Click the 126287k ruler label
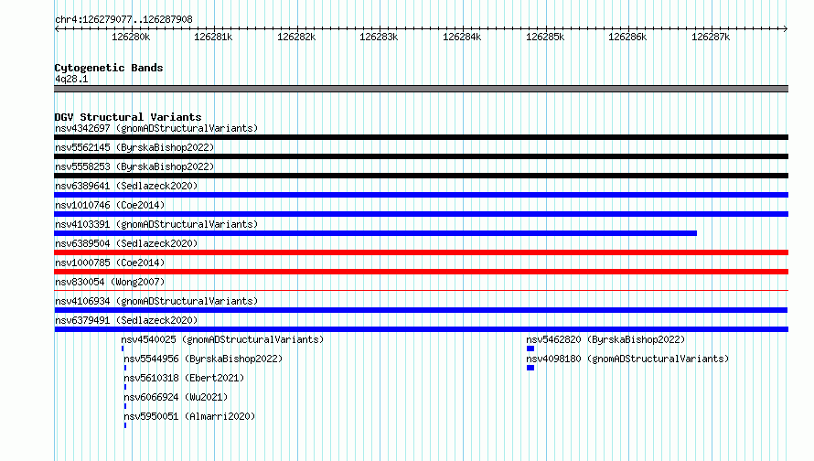The image size is (814, 461). pyautogui.click(x=711, y=37)
